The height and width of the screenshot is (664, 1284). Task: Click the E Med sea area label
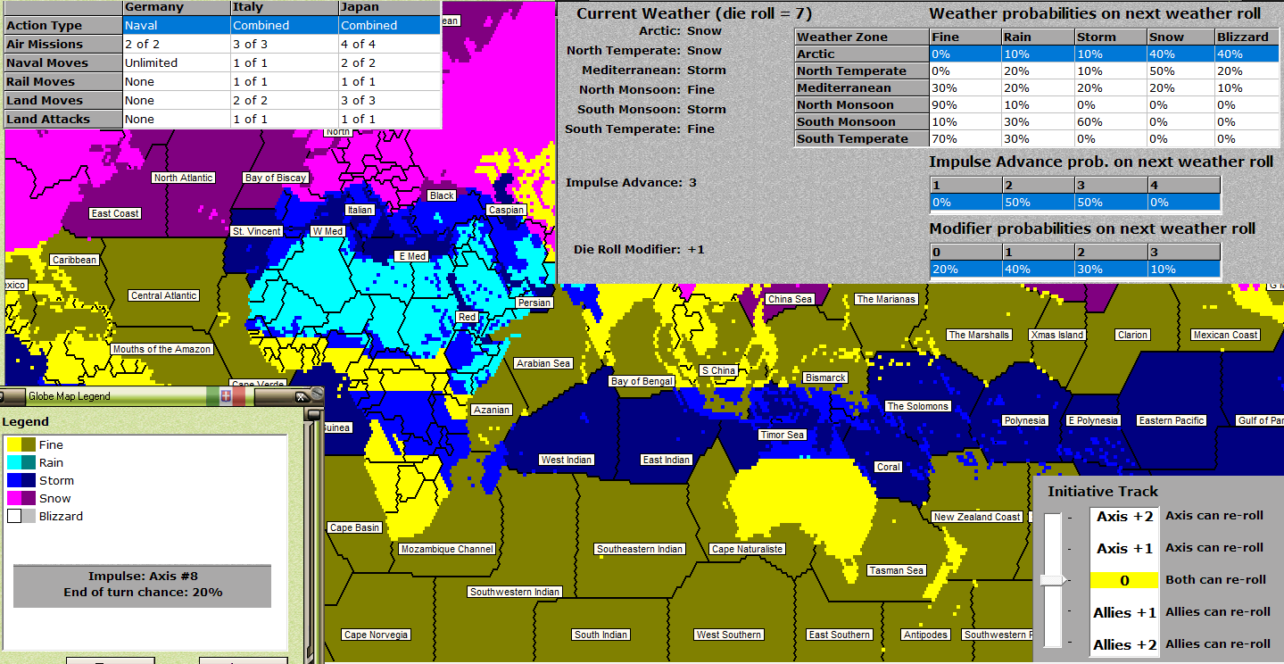[411, 256]
